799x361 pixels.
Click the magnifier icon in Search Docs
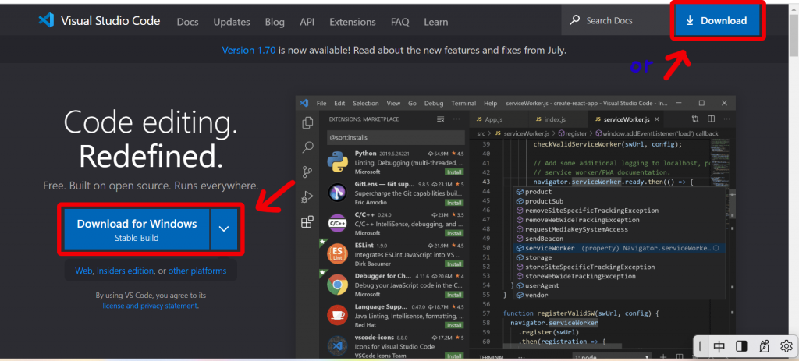pyautogui.click(x=574, y=20)
